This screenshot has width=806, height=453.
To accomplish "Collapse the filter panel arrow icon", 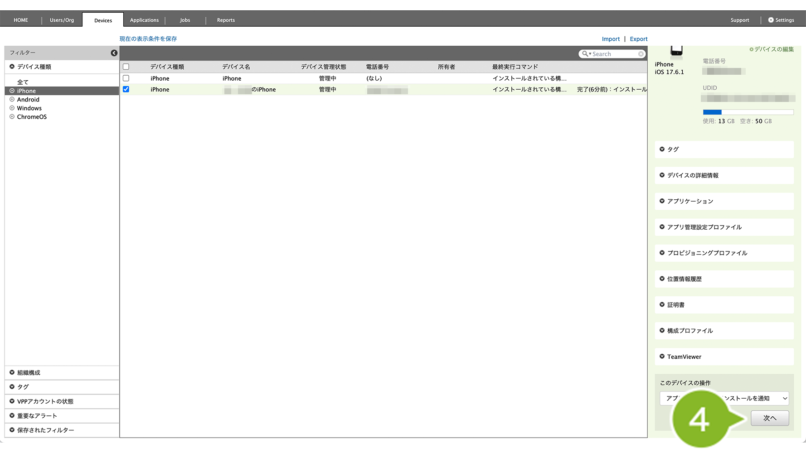I will pos(114,53).
